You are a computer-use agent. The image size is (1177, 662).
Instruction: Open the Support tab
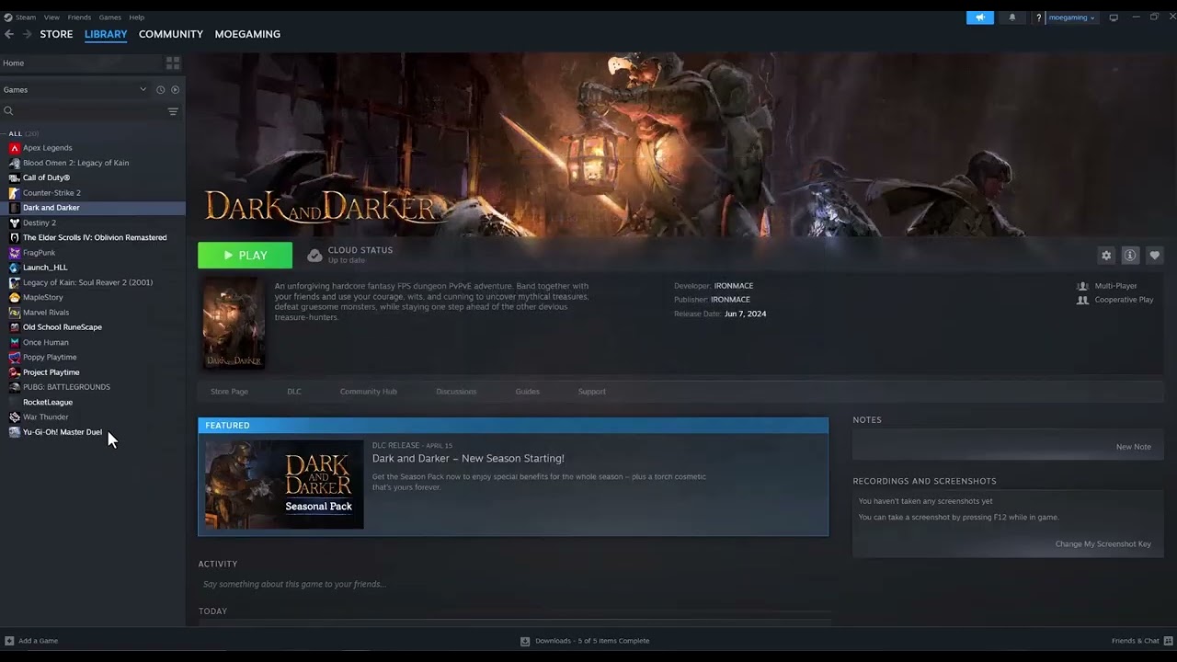coord(592,392)
